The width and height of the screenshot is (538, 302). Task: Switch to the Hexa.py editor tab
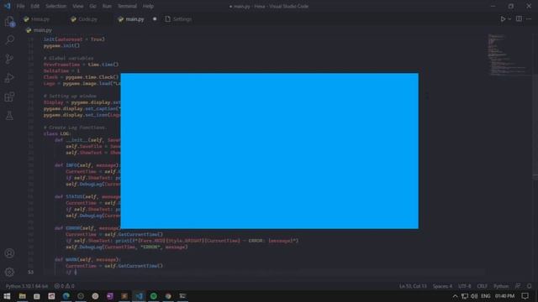click(x=40, y=19)
